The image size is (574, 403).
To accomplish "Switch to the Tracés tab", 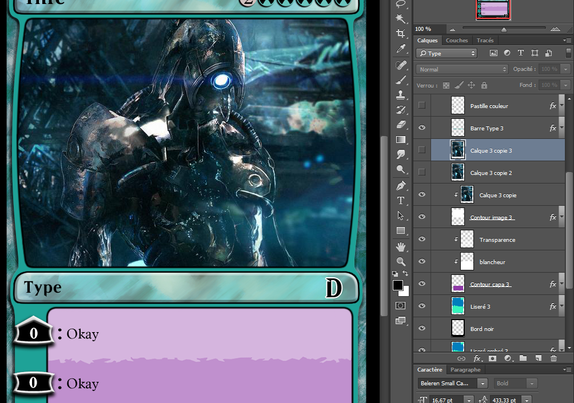I will (485, 40).
